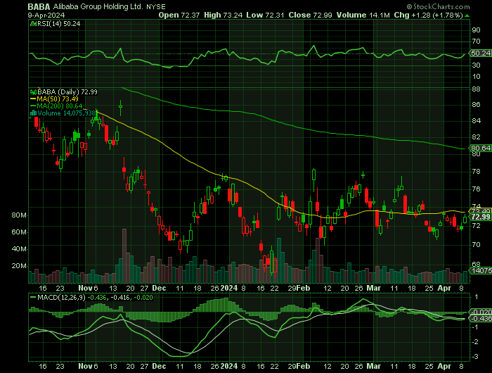Click the -2 label on the MACD axis
The width and height of the screenshot is (492, 373).
click(x=476, y=342)
